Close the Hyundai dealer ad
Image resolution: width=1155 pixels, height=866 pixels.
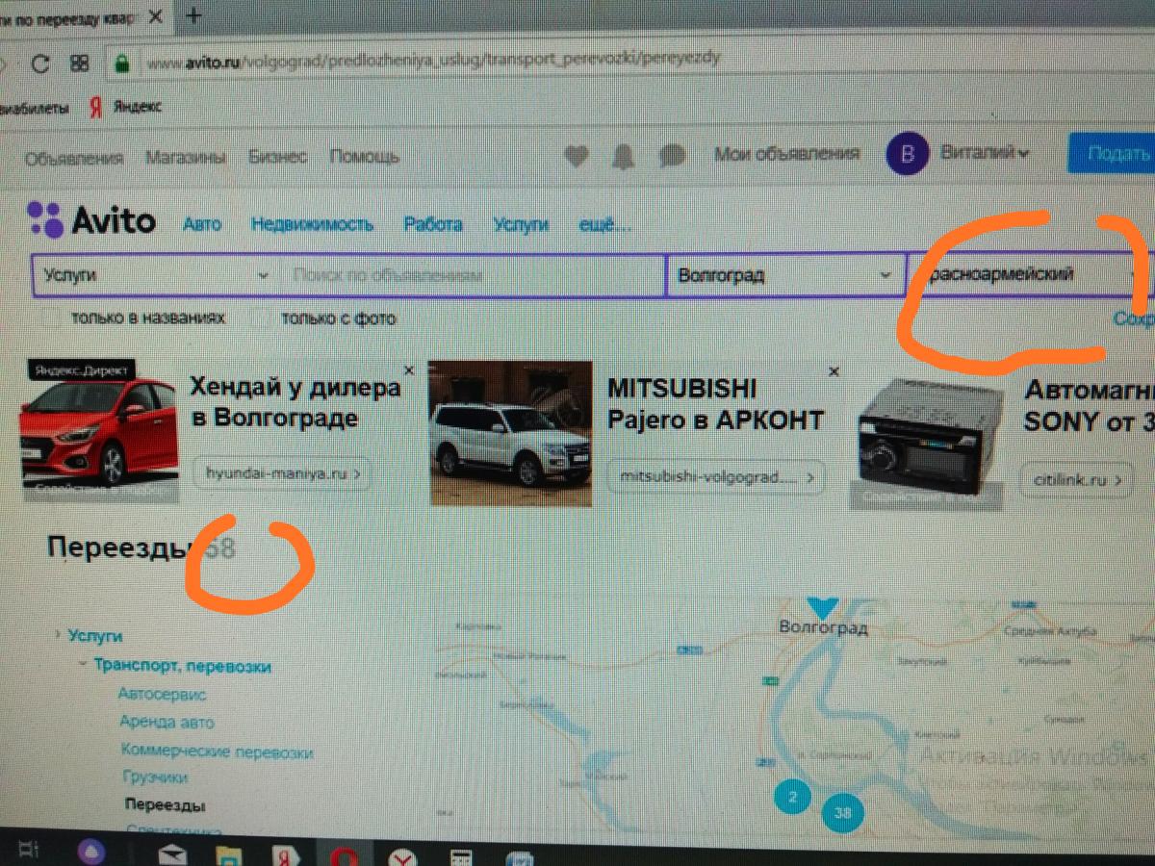[408, 369]
